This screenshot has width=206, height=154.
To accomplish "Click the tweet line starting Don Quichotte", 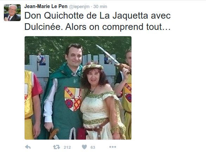I will click(x=97, y=16).
